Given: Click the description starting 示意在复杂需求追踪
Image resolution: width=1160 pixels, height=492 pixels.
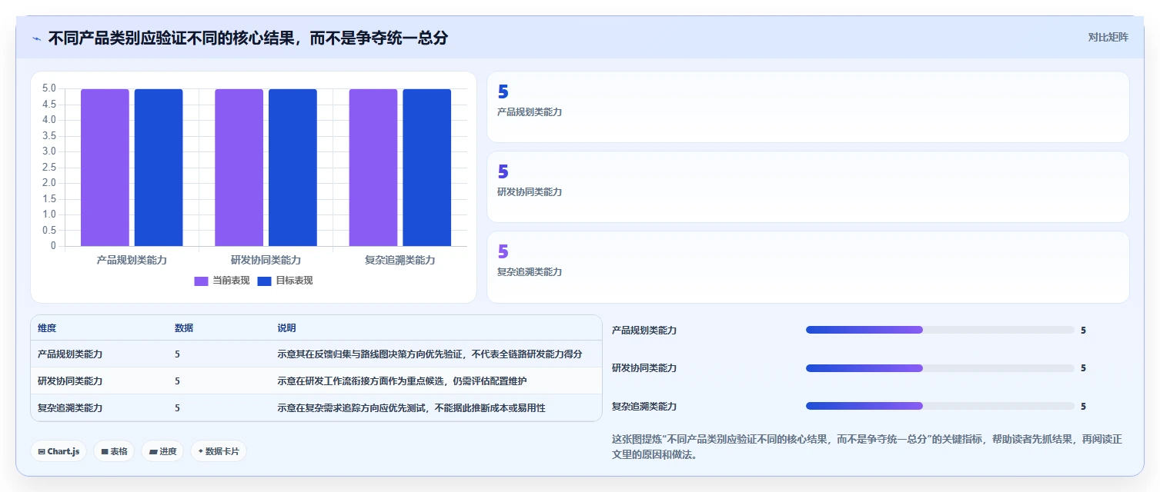Looking at the screenshot, I should coord(411,408).
